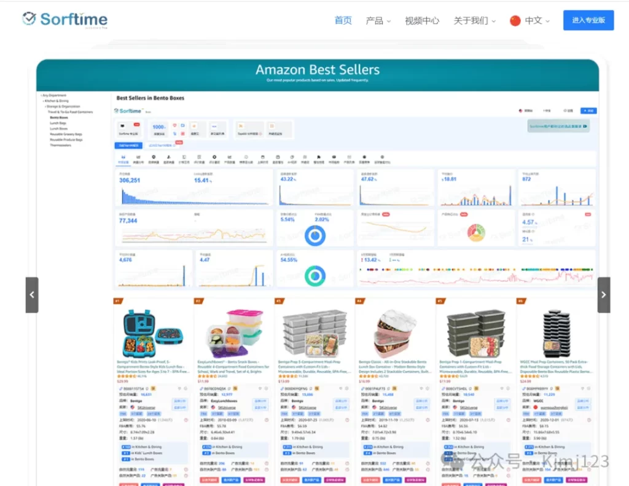The width and height of the screenshot is (629, 486).
Task: Select 'Reusable Grocery Bags' category
Action: coord(66,135)
